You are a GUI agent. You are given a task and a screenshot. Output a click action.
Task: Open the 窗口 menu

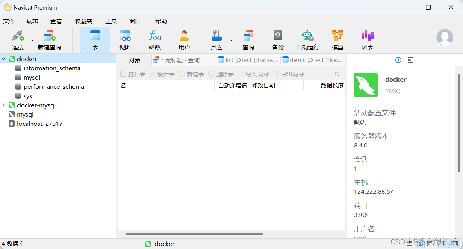point(135,21)
